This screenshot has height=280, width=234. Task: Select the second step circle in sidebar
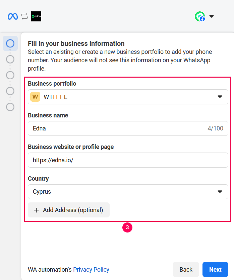(x=10, y=59)
